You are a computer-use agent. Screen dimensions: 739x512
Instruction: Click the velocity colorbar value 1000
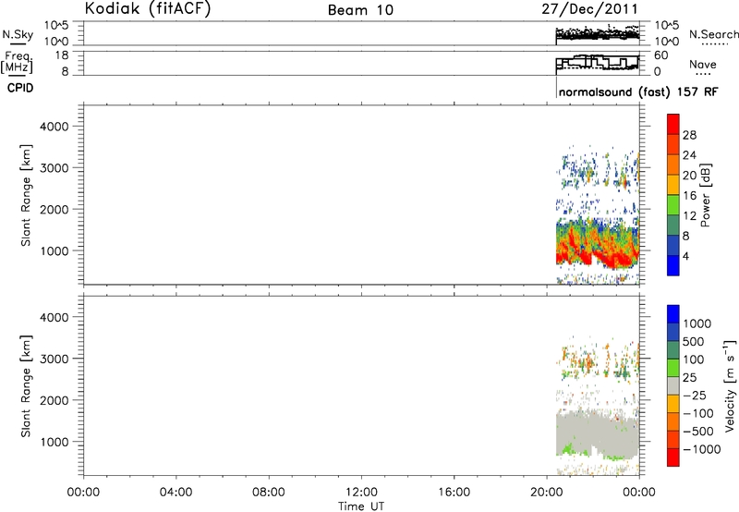(x=697, y=323)
